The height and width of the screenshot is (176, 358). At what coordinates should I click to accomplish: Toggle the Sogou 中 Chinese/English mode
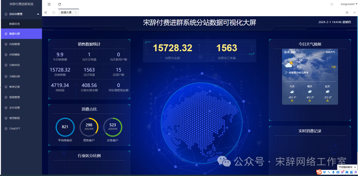click(325, 172)
